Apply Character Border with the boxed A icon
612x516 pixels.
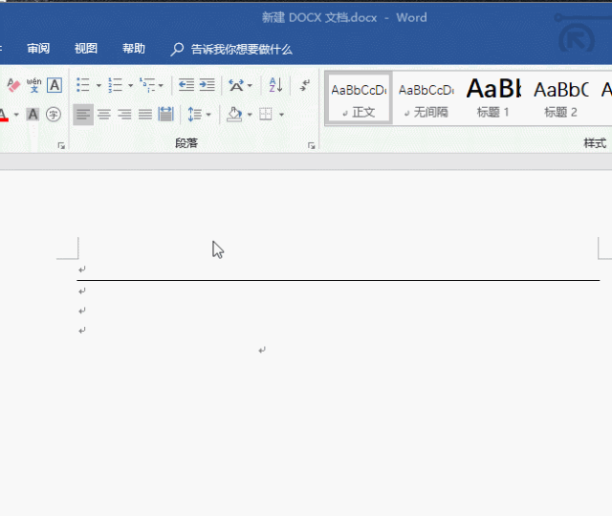(55, 85)
